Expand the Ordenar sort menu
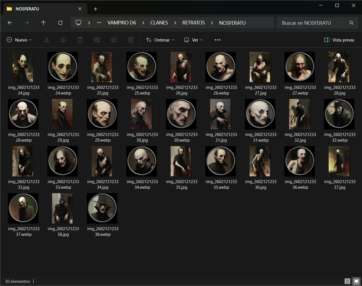 pos(160,40)
